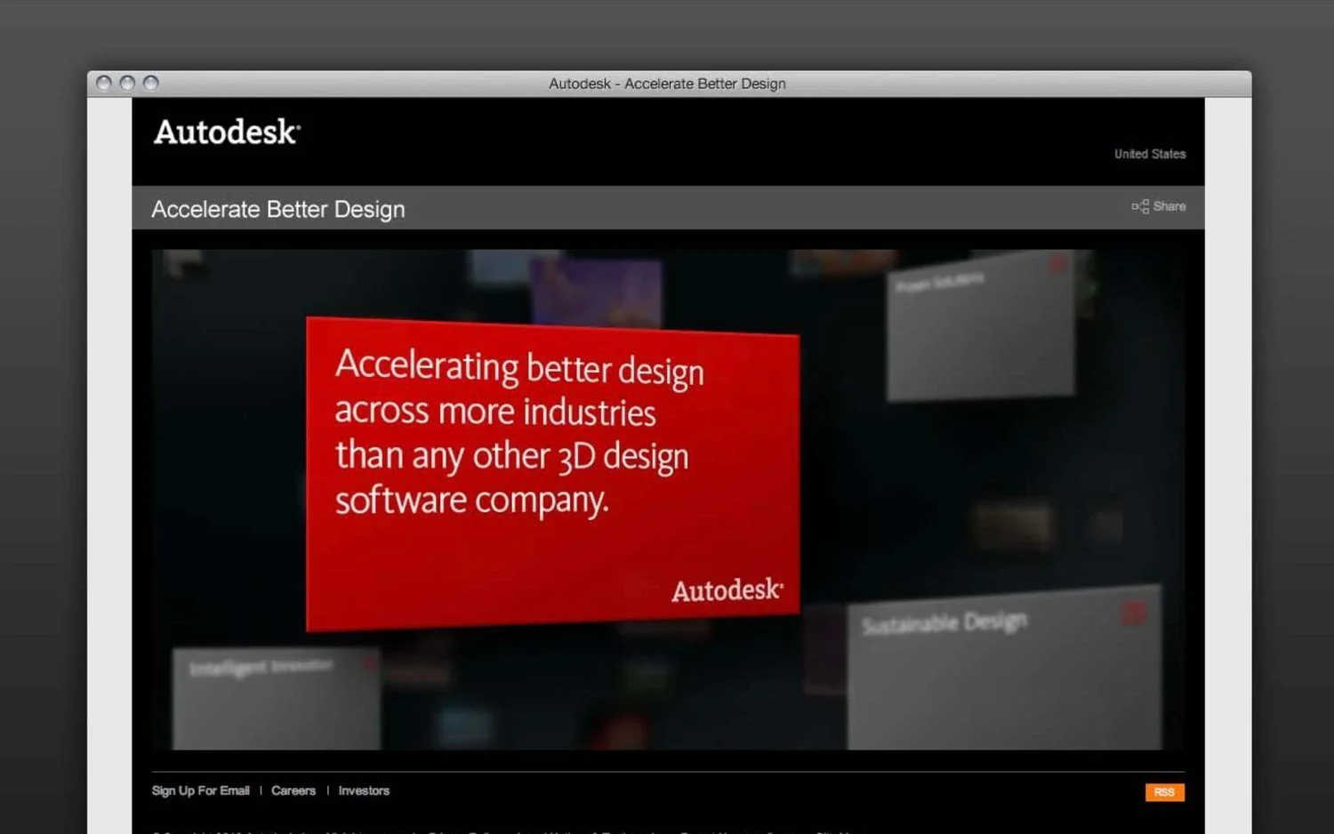Open the Sign Up For Email link
This screenshot has width=1334, height=834.
[x=200, y=790]
